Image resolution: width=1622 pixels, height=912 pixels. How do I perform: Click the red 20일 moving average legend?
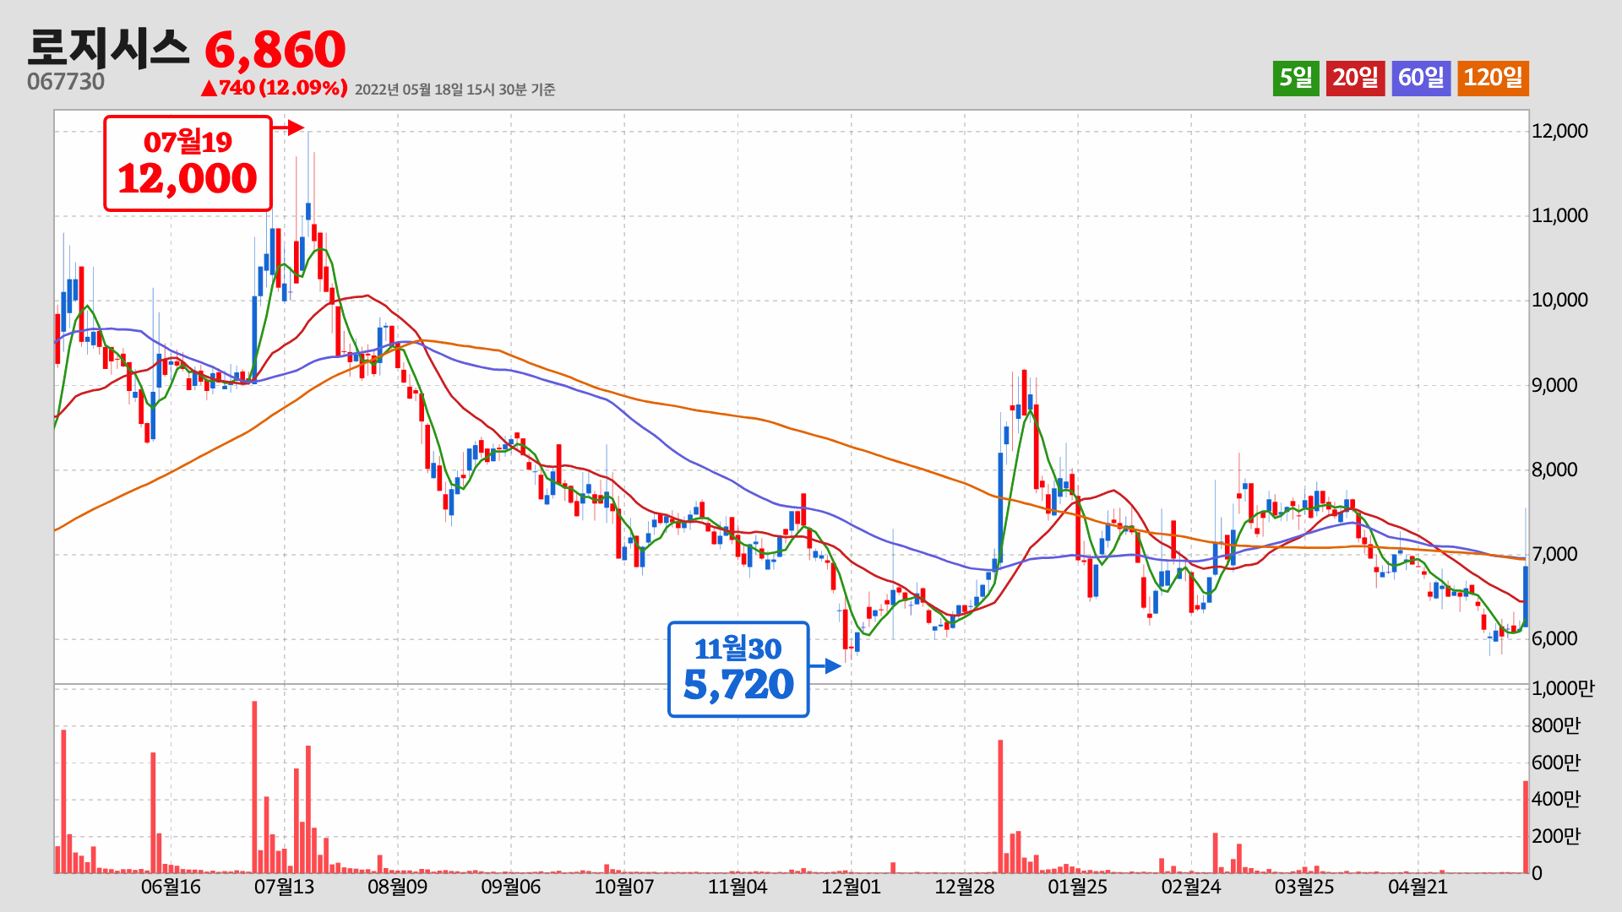tap(1355, 78)
